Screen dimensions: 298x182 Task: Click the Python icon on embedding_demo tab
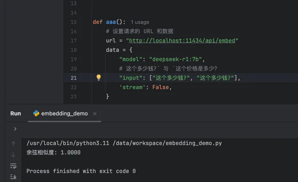click(36, 114)
